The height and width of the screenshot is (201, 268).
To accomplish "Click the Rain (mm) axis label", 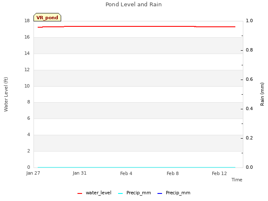I will [262, 94].
